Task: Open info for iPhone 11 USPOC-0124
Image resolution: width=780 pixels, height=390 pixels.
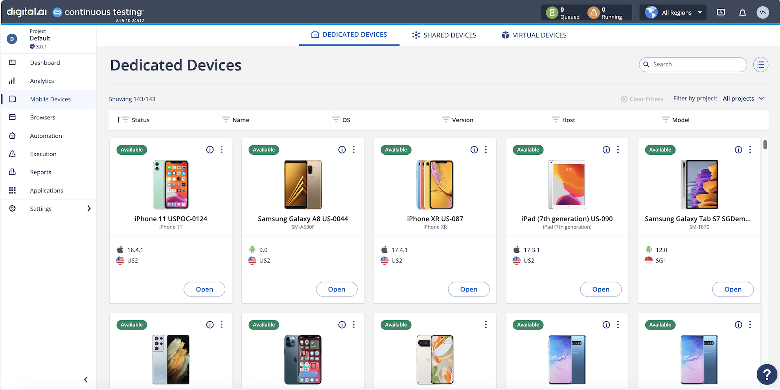Action: [x=210, y=150]
